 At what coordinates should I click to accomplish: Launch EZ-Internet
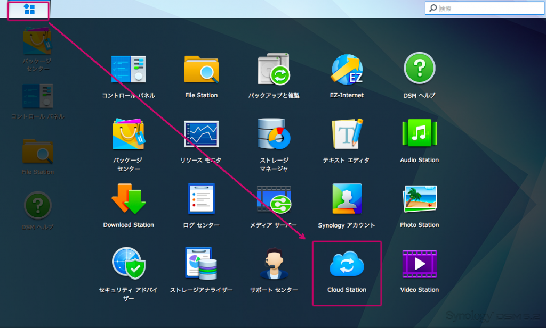click(347, 69)
